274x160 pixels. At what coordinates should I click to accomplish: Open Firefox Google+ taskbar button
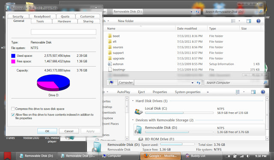point(160,156)
